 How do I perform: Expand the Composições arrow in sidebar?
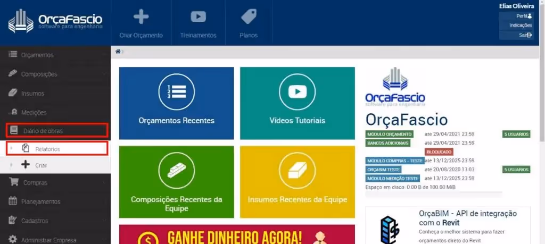pos(104,74)
